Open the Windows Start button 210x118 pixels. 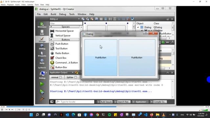[x=31, y=115]
